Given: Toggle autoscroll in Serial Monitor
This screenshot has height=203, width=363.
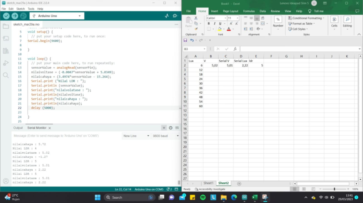Looking at the screenshot, I should pyautogui.click(x=164, y=128).
